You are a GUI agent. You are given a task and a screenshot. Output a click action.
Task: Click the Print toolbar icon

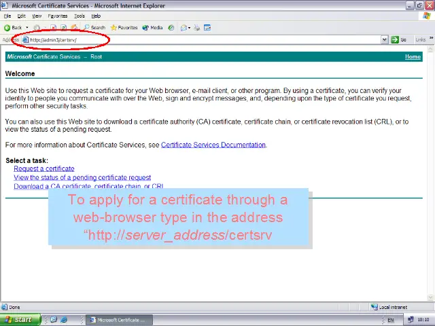[196, 27]
